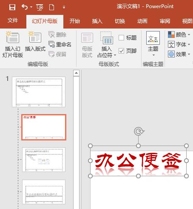The width and height of the screenshot is (193, 209).
Task: Click the bottom-right sizing handle of text box
Action: pos(186,176)
